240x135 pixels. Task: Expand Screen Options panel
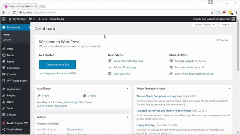204,25
